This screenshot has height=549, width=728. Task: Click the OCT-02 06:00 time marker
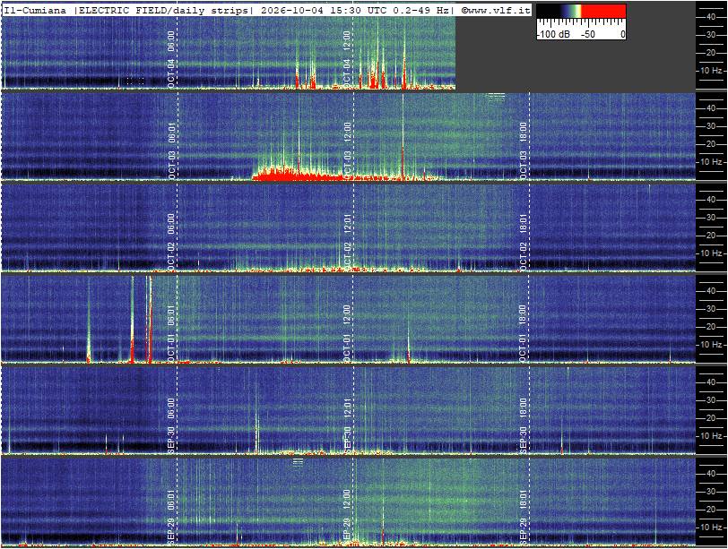point(171,242)
